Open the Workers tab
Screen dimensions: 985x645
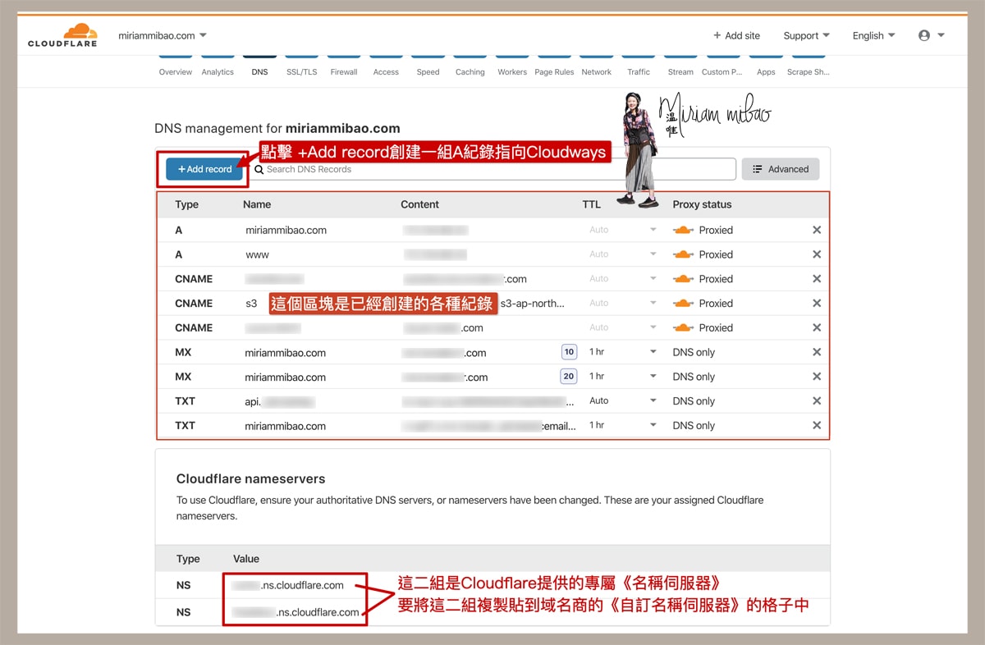512,71
